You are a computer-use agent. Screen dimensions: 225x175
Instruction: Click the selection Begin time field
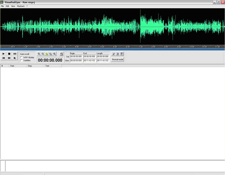pos(76,56)
